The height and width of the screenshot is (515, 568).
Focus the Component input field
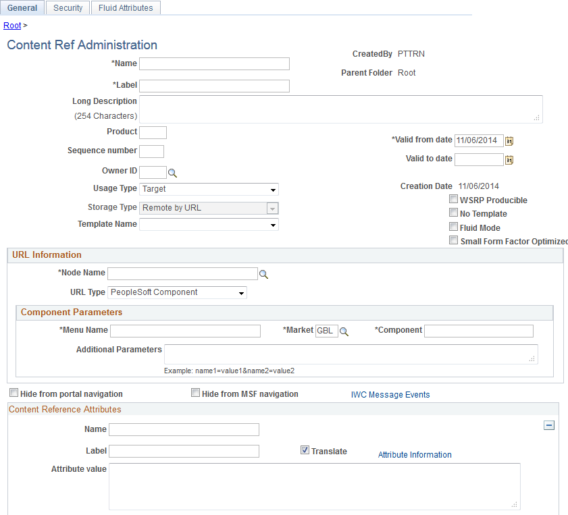(x=479, y=331)
